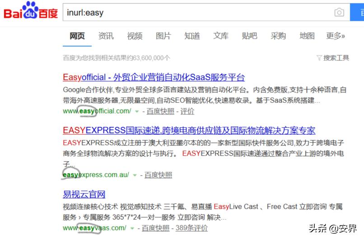Click 评价 link for easyofficial.com
364x240 pixels.
click(187, 111)
